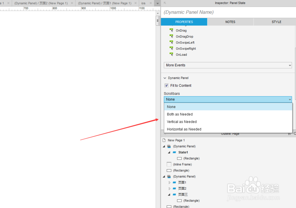The height and width of the screenshot is (208, 296).
Task: Select OnSwipeRight event label
Action: click(x=186, y=49)
